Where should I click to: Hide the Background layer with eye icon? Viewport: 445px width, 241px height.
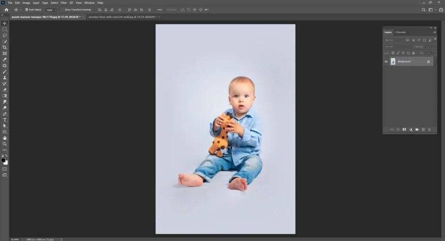pyautogui.click(x=386, y=61)
